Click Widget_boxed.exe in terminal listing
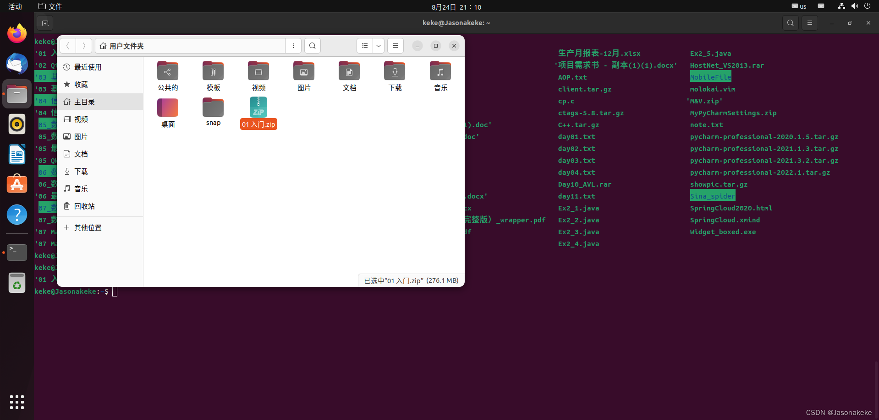 pyautogui.click(x=723, y=232)
